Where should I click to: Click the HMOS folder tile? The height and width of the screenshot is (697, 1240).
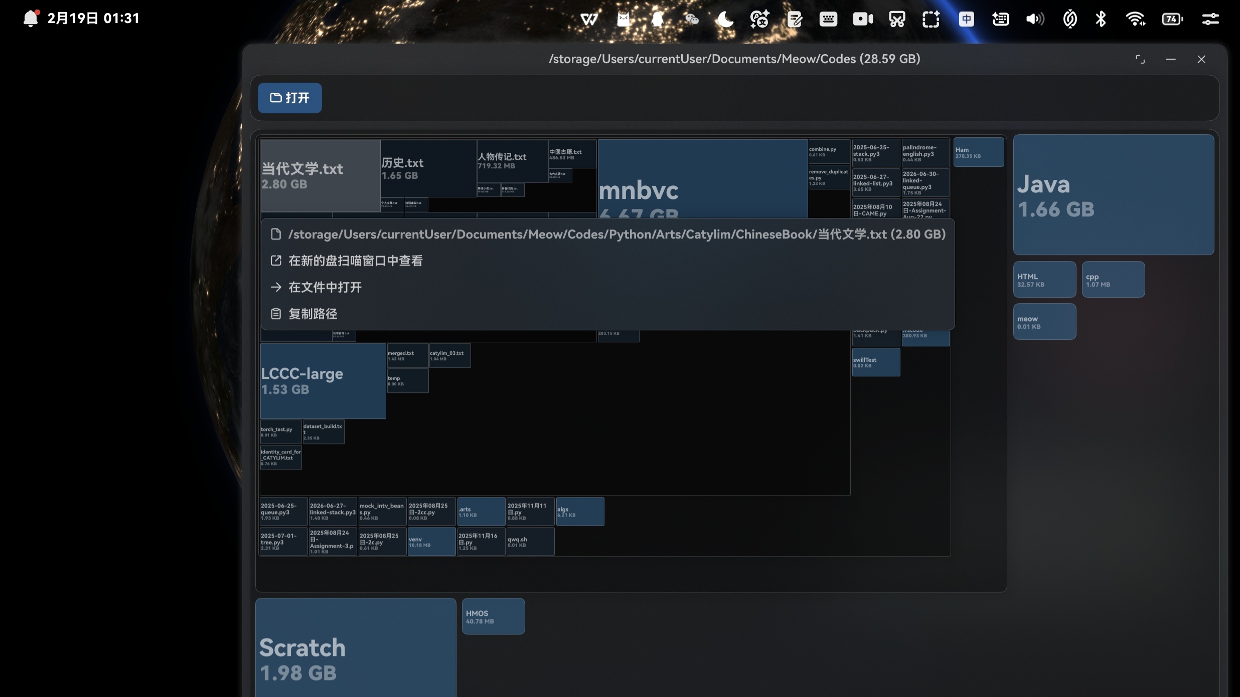(493, 616)
